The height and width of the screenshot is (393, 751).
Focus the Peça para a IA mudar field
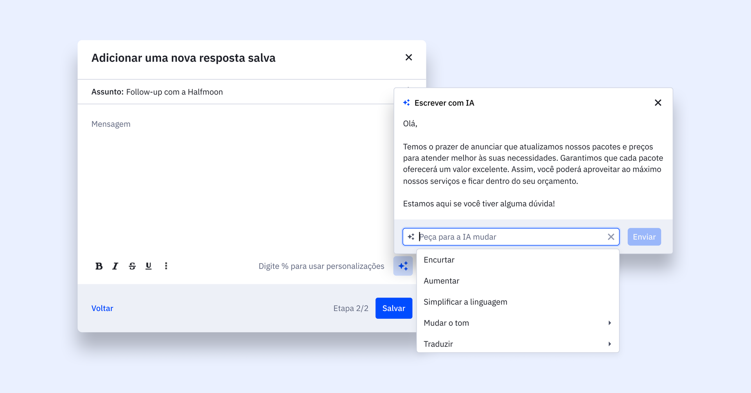click(508, 237)
